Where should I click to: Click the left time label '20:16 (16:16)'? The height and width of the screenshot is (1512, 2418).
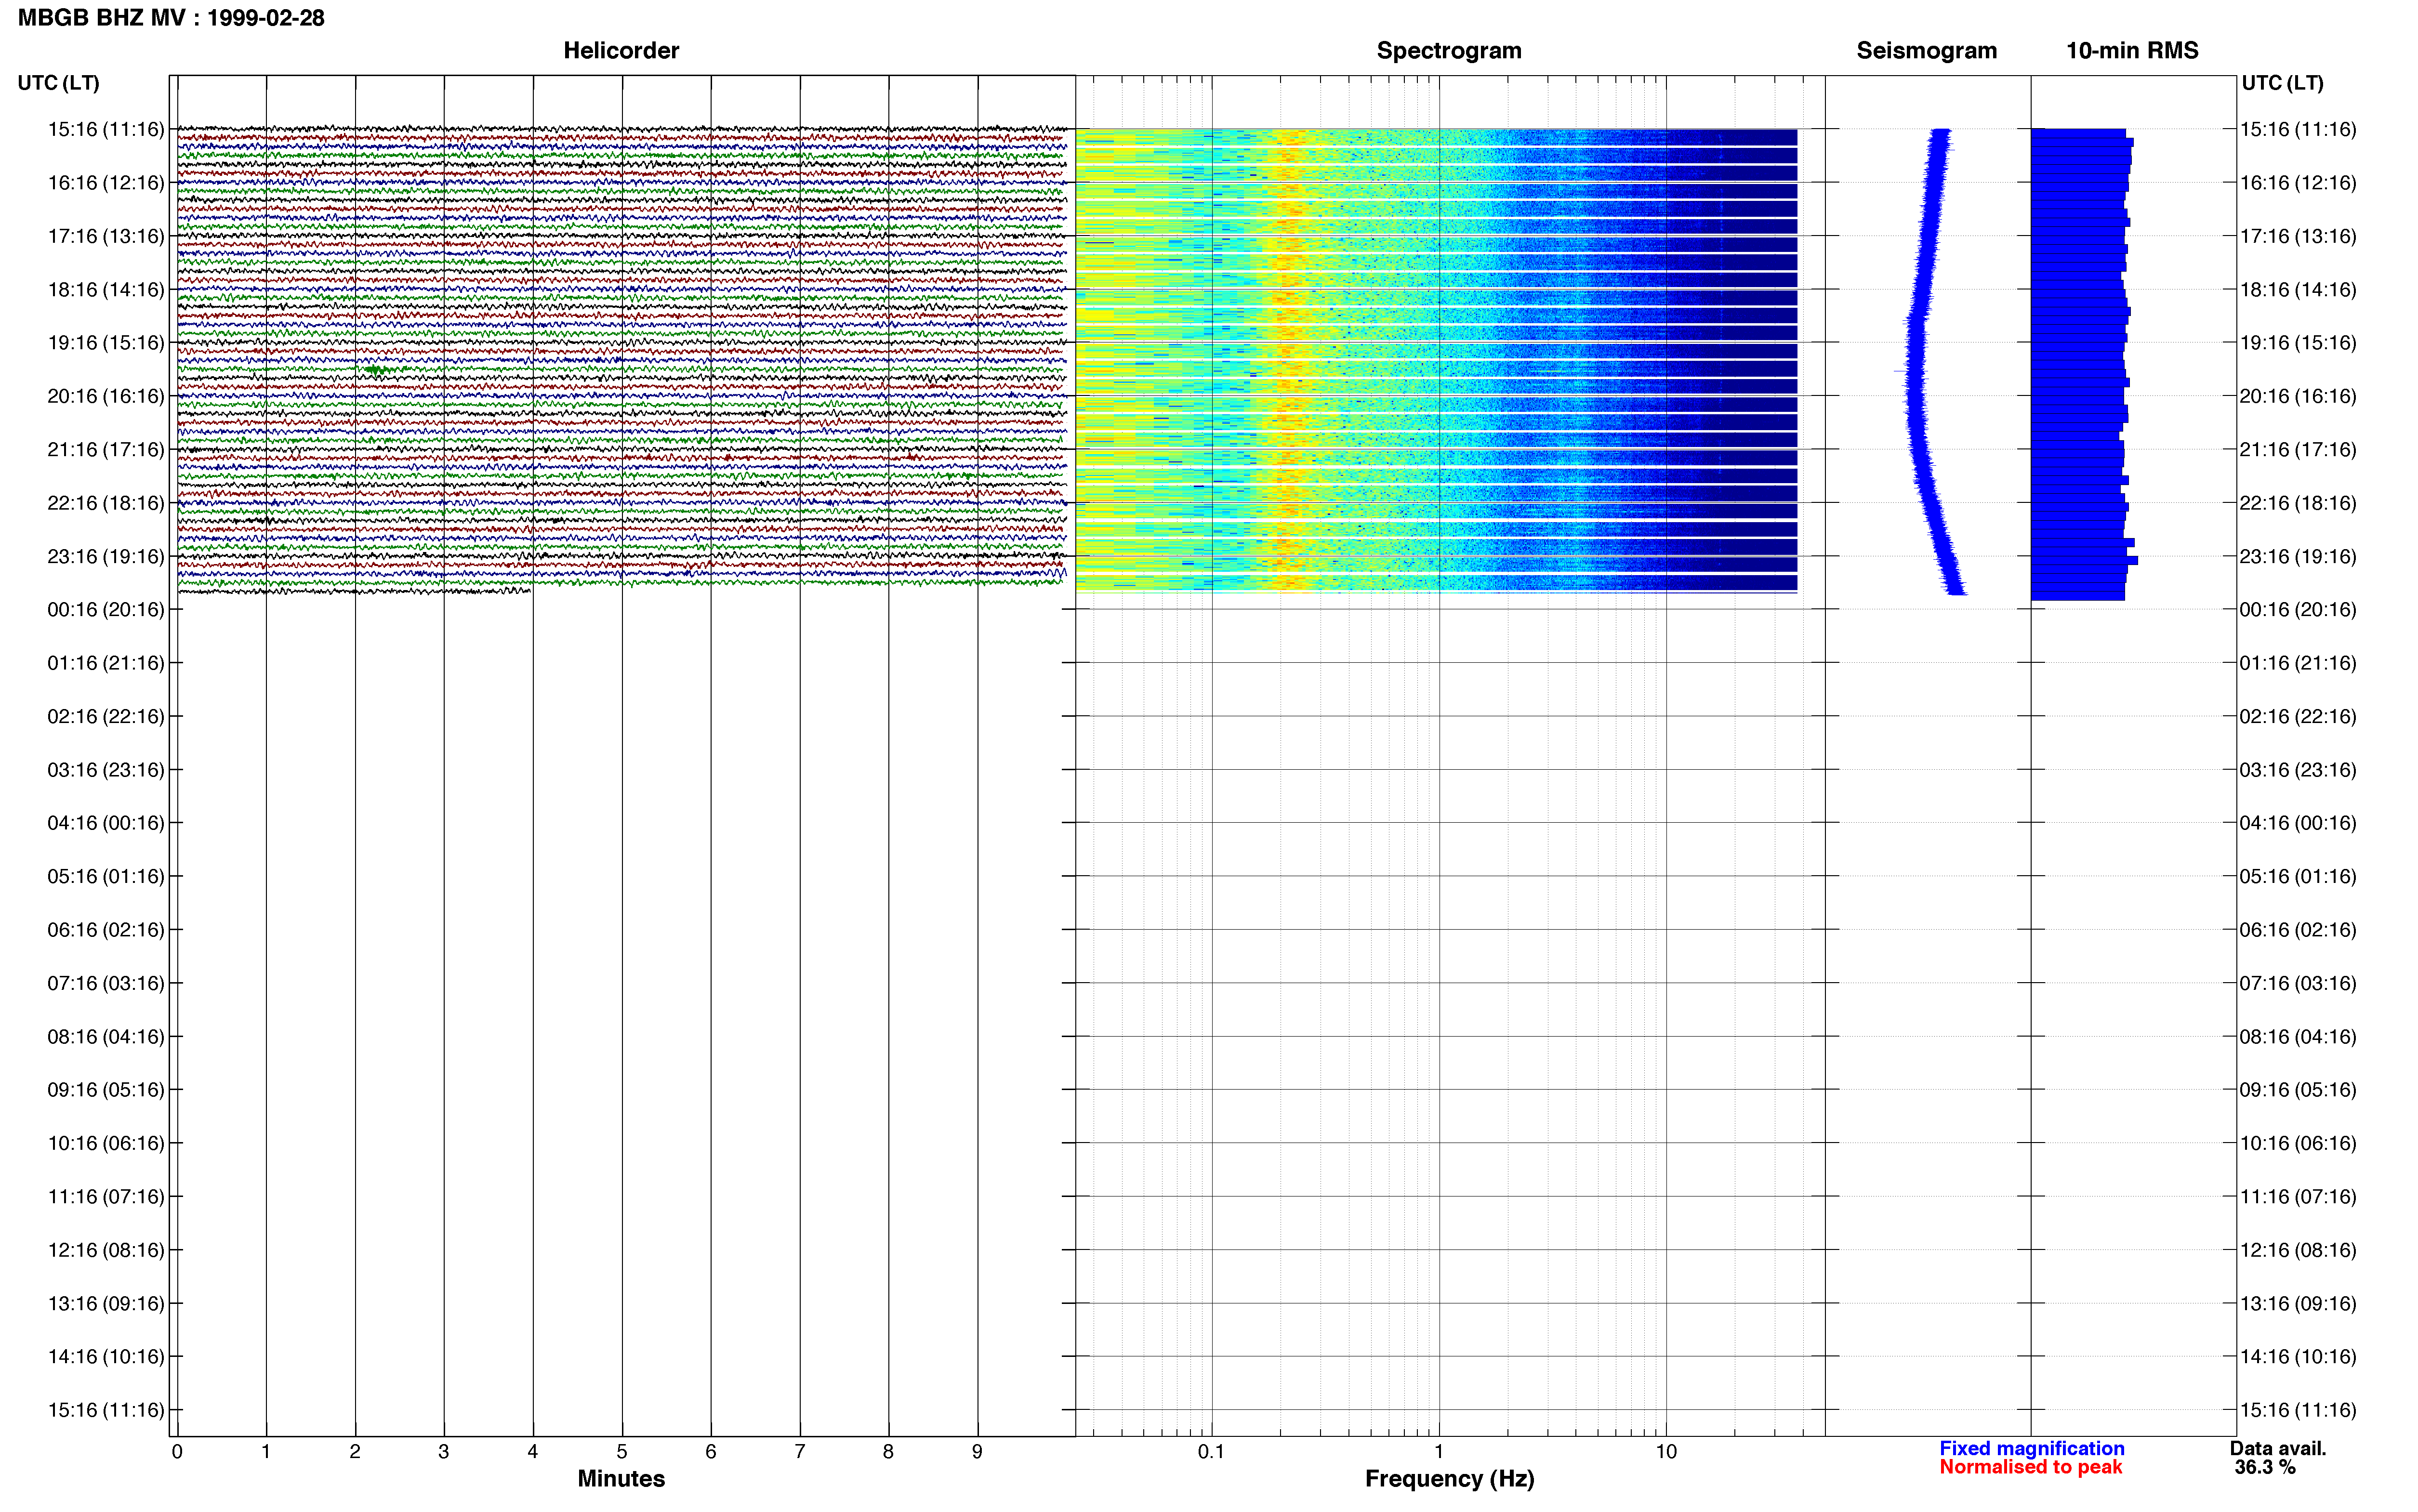pos(106,396)
